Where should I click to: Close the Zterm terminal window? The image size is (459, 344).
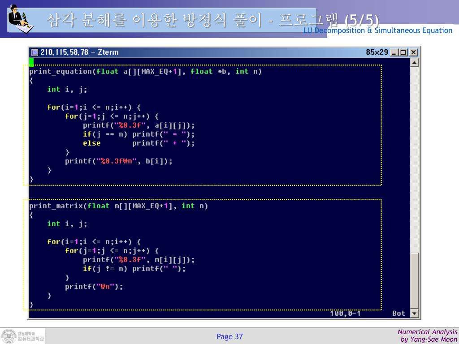pos(413,52)
